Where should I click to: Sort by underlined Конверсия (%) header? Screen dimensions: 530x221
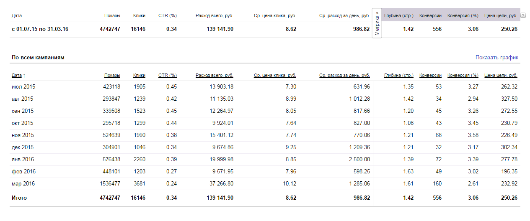pos(463,76)
